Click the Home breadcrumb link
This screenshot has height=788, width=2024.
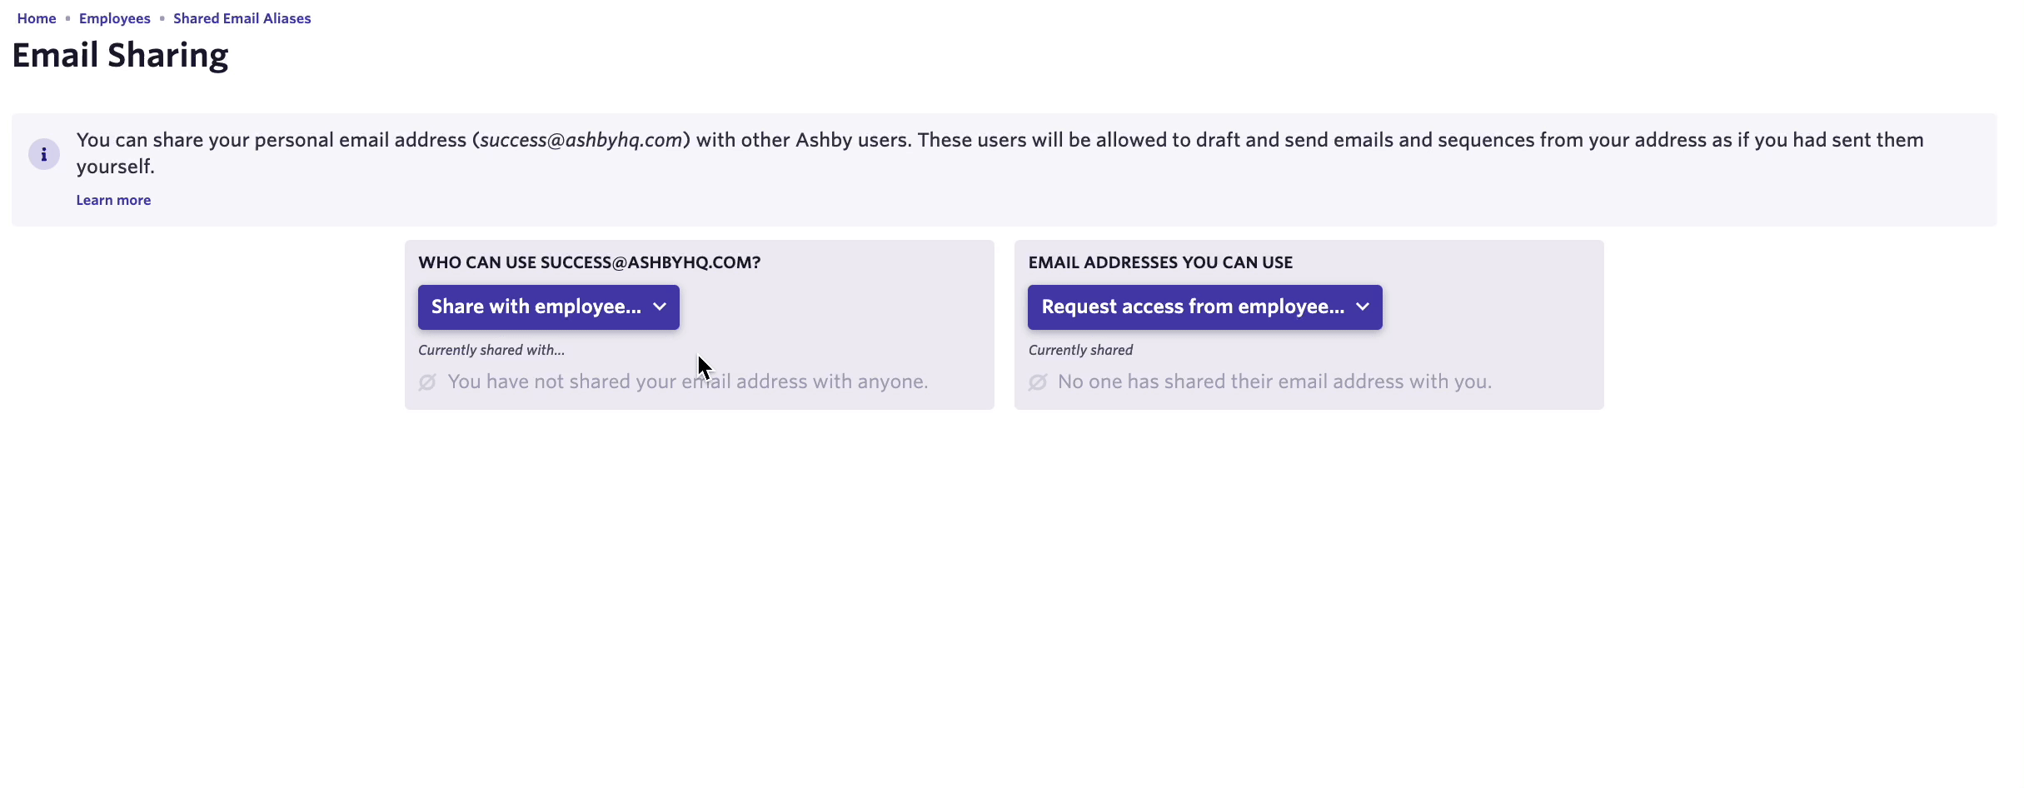tap(37, 18)
